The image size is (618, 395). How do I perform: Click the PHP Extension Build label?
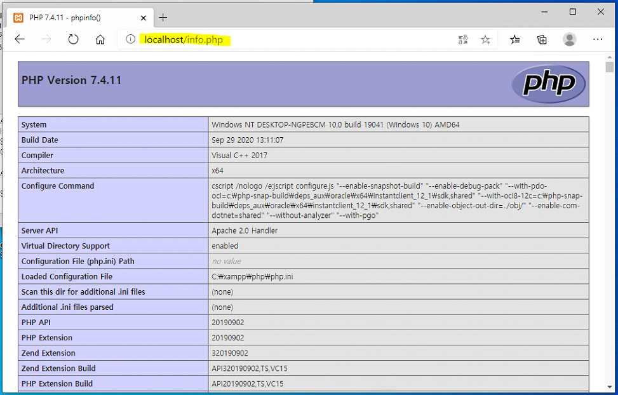pyautogui.click(x=57, y=384)
